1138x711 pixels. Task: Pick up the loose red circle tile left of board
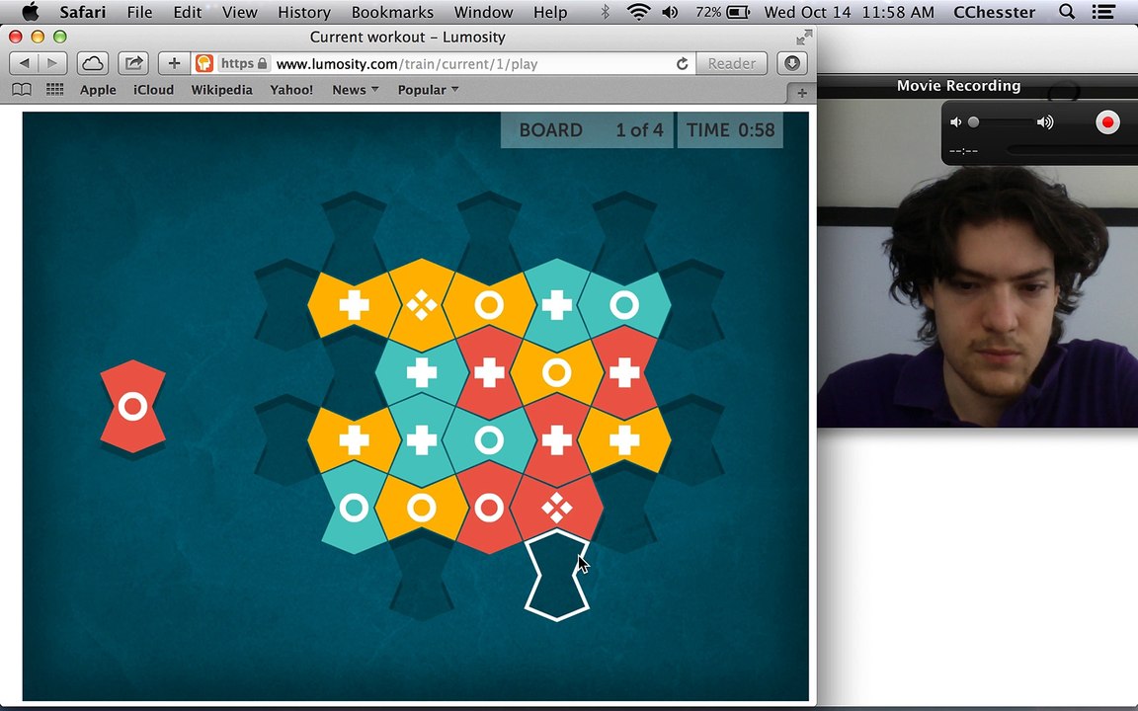132,406
